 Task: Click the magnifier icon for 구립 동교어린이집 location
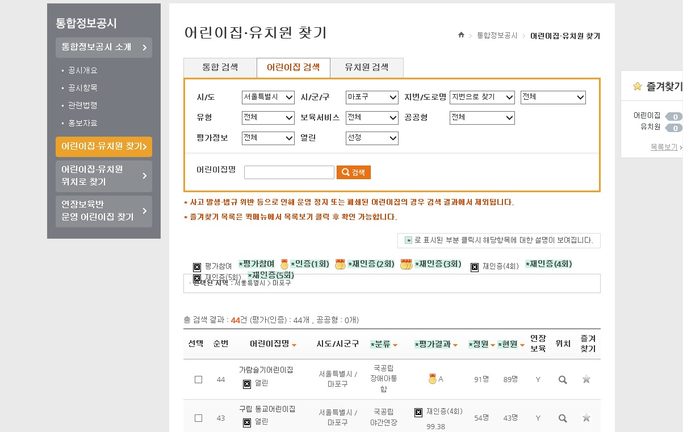[x=563, y=418]
